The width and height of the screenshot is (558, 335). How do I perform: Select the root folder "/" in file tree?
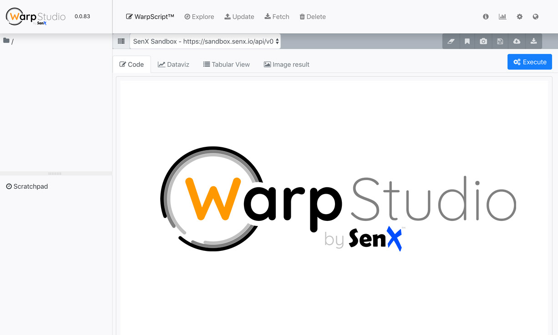point(8,41)
